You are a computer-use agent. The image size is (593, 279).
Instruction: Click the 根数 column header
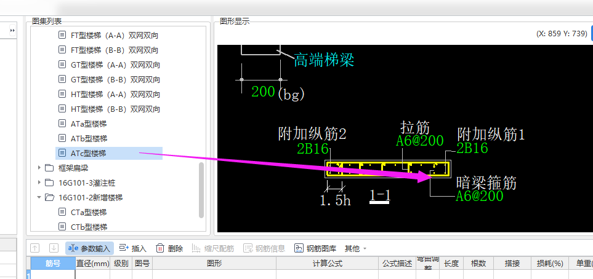pos(478,263)
